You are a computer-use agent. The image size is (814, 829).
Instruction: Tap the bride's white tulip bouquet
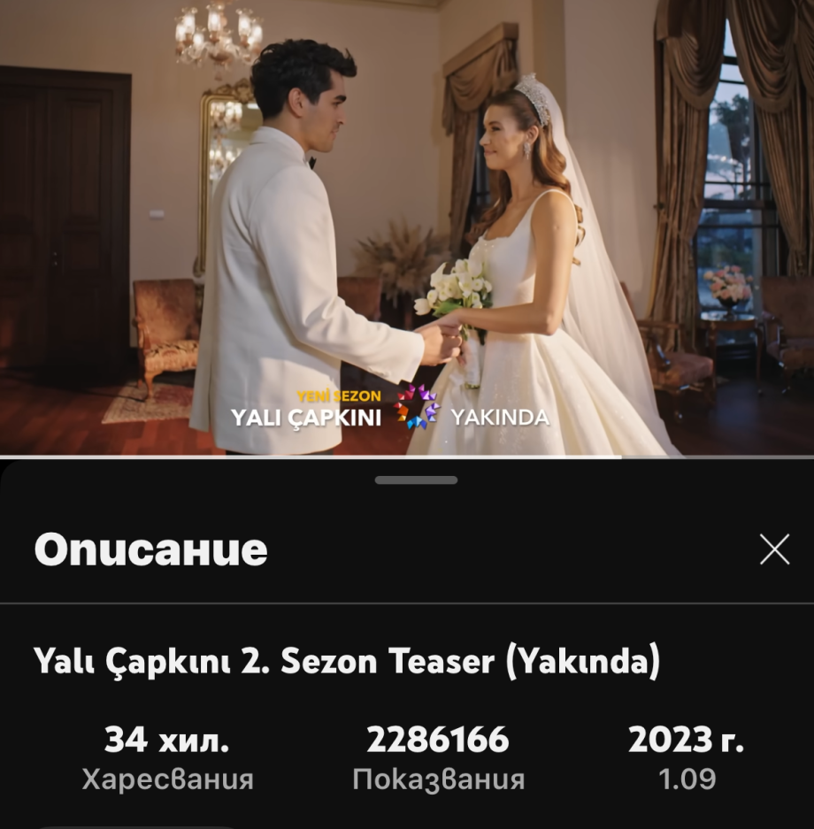click(456, 296)
